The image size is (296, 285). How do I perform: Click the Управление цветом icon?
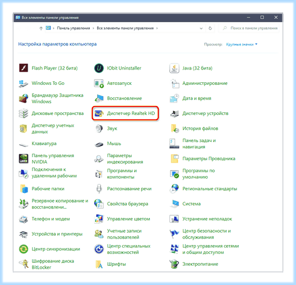click(99, 219)
